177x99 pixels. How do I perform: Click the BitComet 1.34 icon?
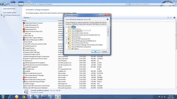pyautogui.click(x=24, y=35)
